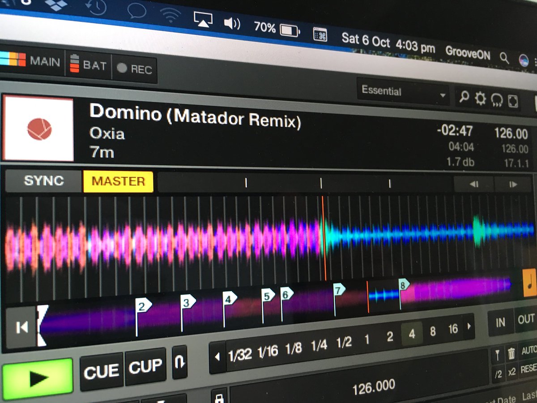Click the BAT battery indicator
Viewport: 537px width, 403px height.
[x=88, y=65]
